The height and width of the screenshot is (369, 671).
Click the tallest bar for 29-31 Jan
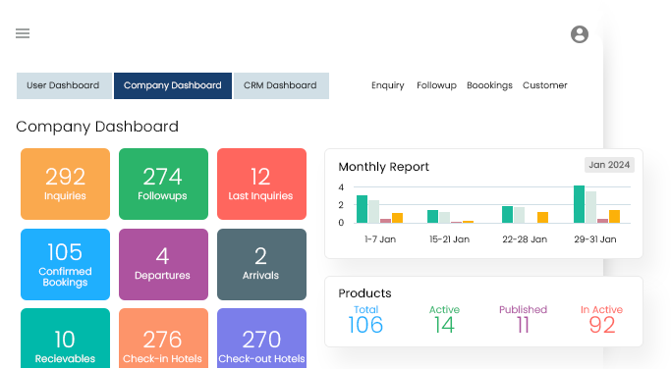(579, 204)
